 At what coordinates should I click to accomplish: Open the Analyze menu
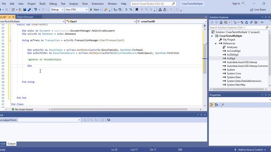pos(73,4)
